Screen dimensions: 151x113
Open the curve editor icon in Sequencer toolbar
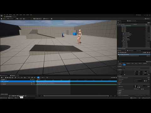point(47,78)
